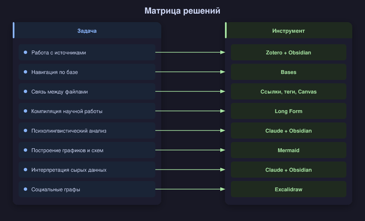Select the 'Построение графиков и схем' row

pyautogui.click(x=87, y=150)
